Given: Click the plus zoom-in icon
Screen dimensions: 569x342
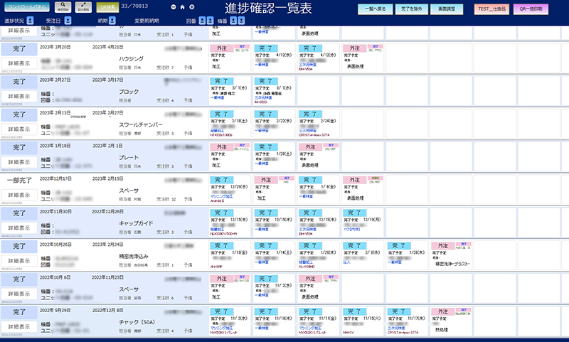Looking at the screenshot, I should (x=191, y=8).
